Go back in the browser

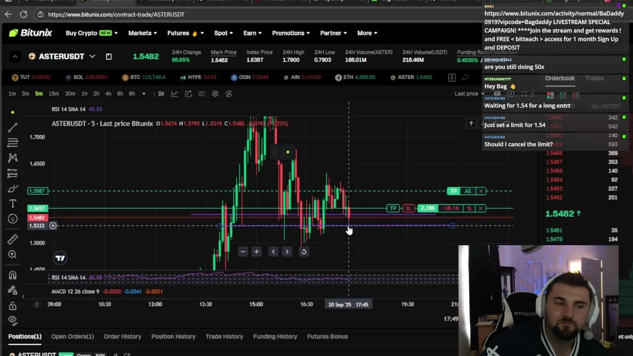coord(8,14)
